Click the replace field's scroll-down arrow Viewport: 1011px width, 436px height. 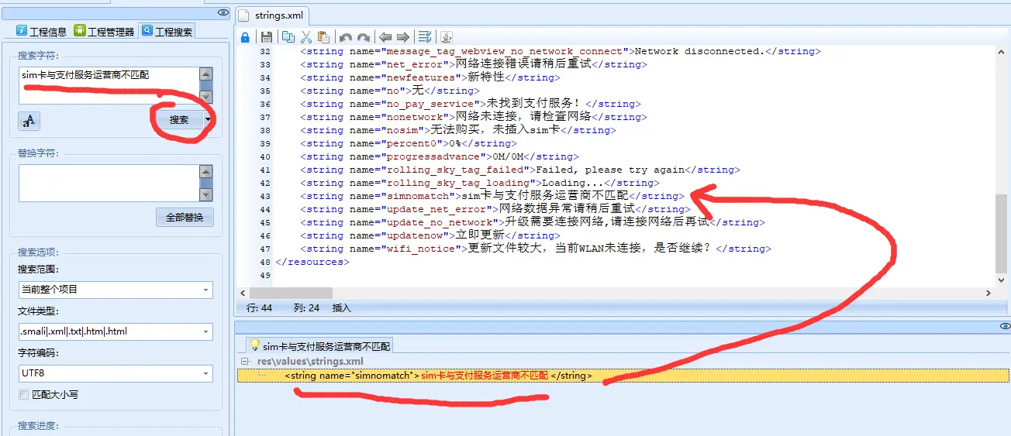tap(205, 194)
